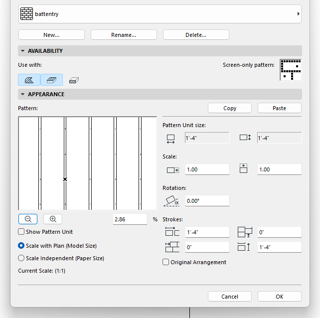Click the New... button
This screenshot has height=318, width=320.
tap(51, 35)
